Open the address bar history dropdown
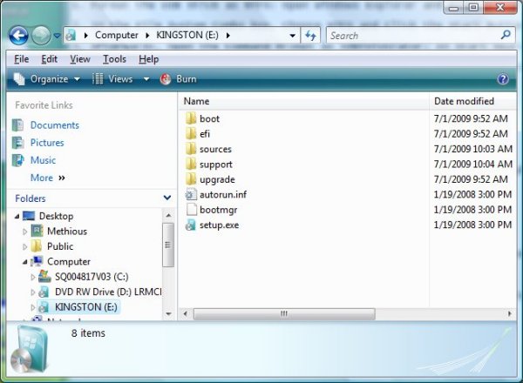This screenshot has height=383, width=523. pyautogui.click(x=293, y=36)
